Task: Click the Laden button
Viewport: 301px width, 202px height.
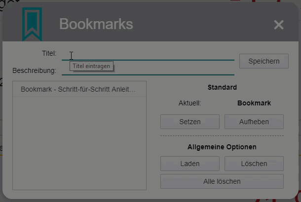Action: click(190, 164)
